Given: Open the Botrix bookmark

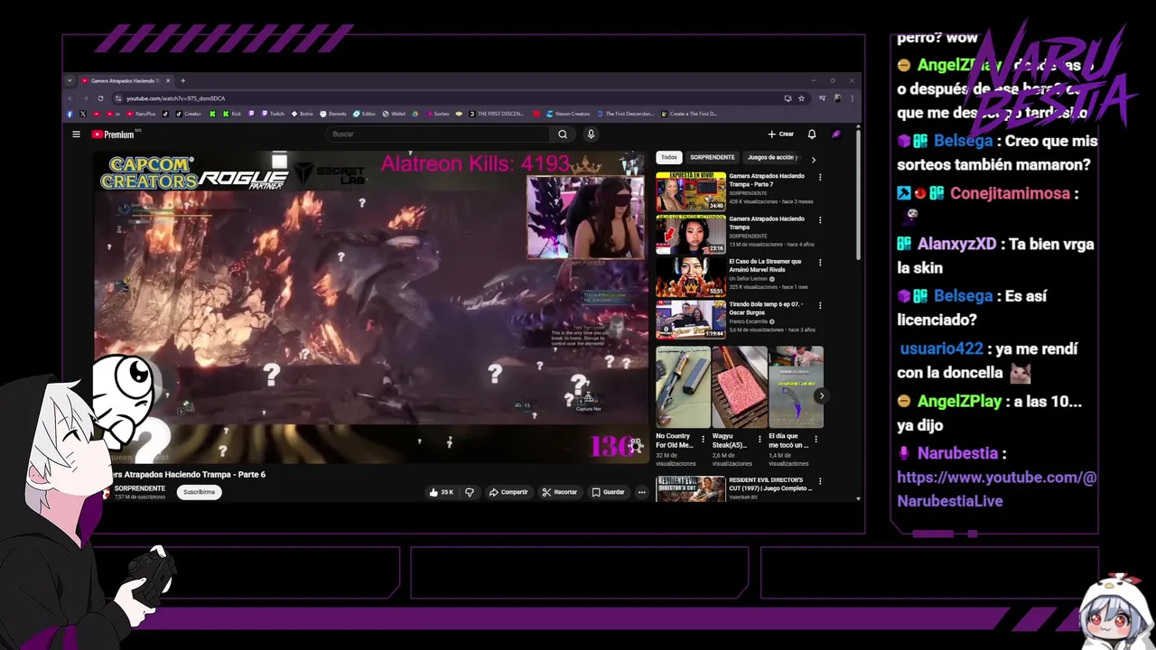Looking at the screenshot, I should (301, 114).
